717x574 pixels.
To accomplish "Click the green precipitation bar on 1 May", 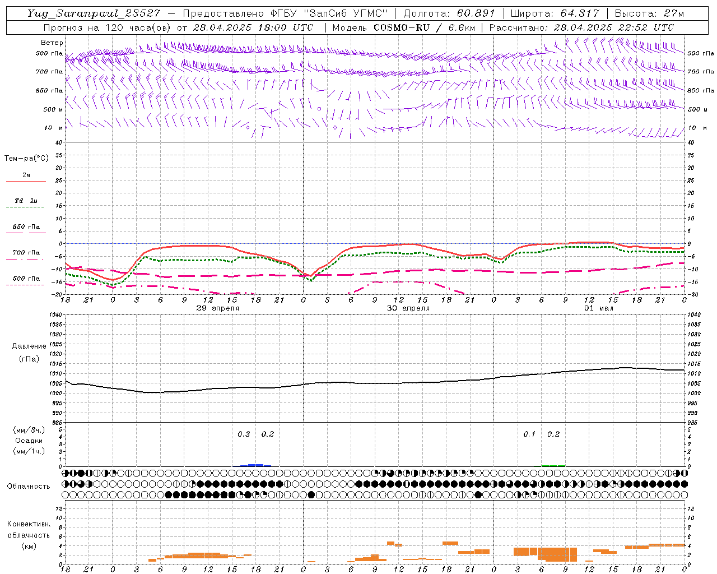I will tap(550, 465).
